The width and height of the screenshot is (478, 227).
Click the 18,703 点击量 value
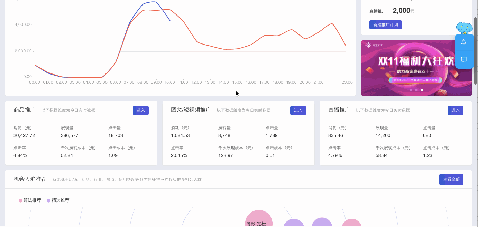pyautogui.click(x=116, y=135)
